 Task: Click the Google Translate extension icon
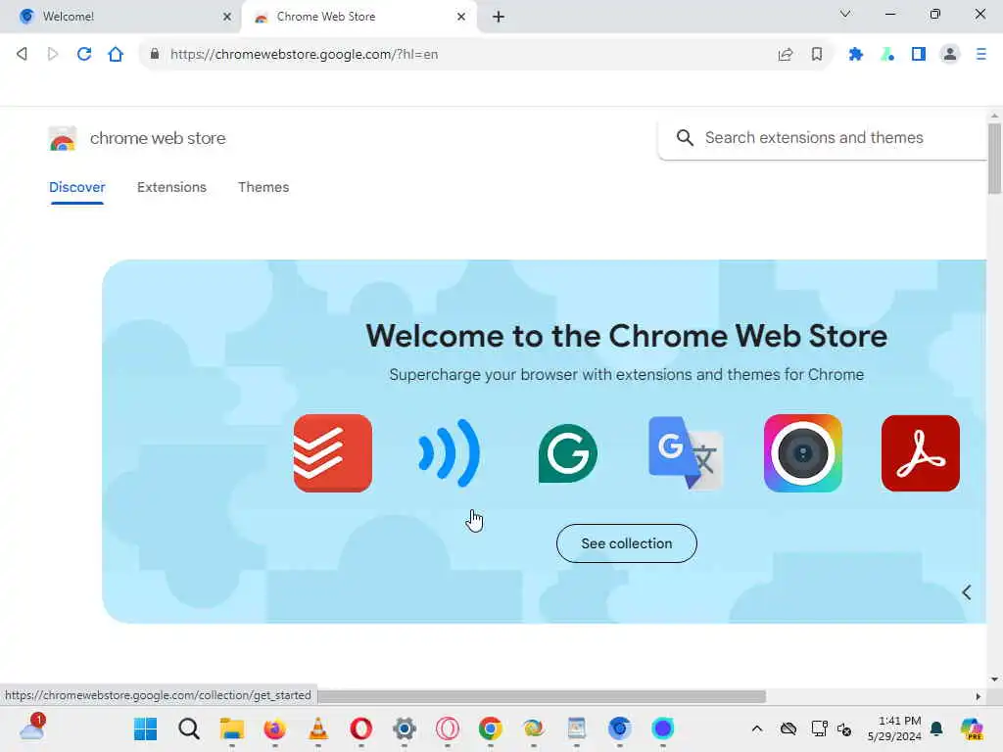686,452
